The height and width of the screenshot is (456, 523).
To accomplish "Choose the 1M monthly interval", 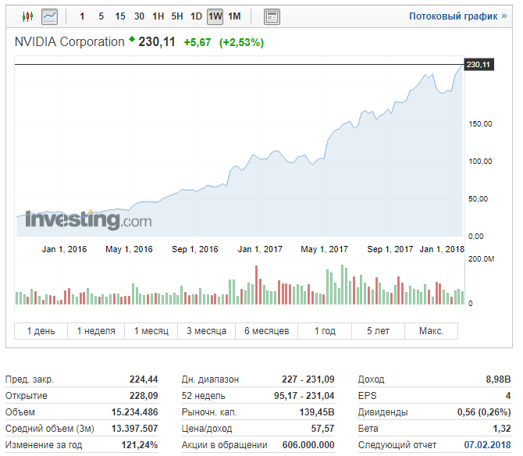I will click(x=234, y=16).
